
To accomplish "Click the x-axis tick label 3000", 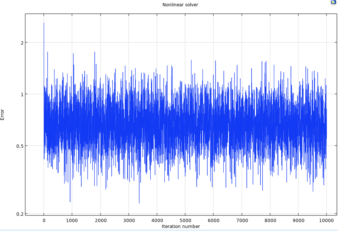I will 128,221.
